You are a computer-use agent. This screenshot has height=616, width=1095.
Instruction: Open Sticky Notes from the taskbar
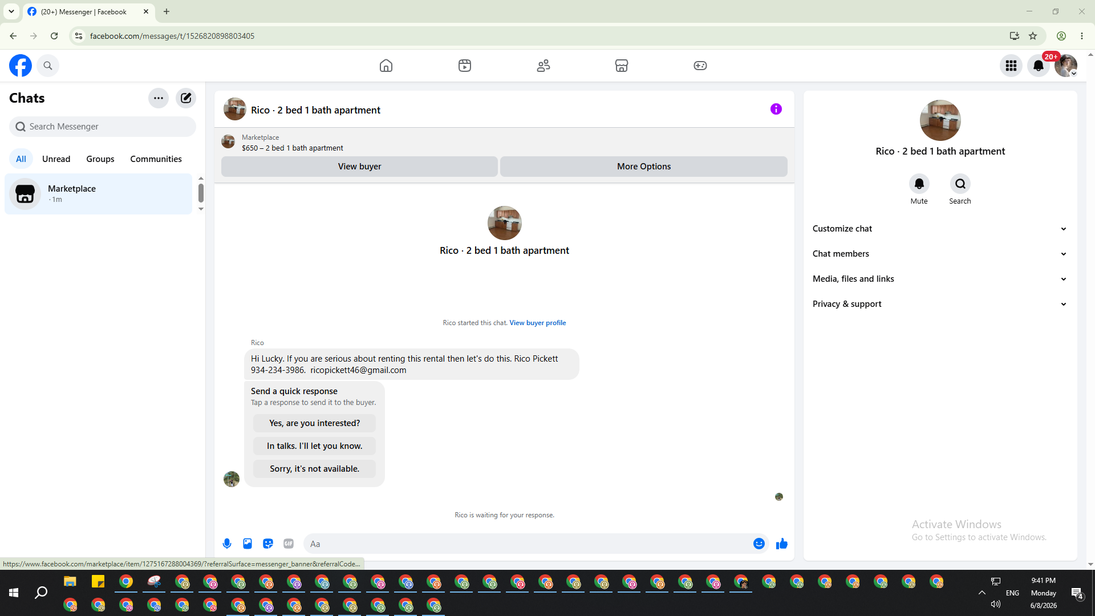click(98, 582)
